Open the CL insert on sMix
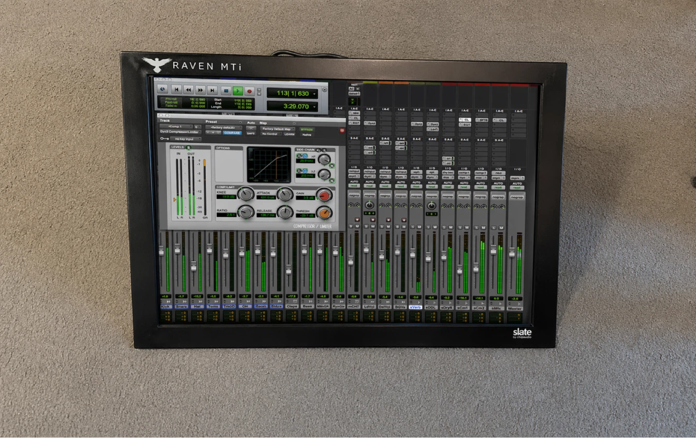This screenshot has height=438, width=696. click(499, 120)
